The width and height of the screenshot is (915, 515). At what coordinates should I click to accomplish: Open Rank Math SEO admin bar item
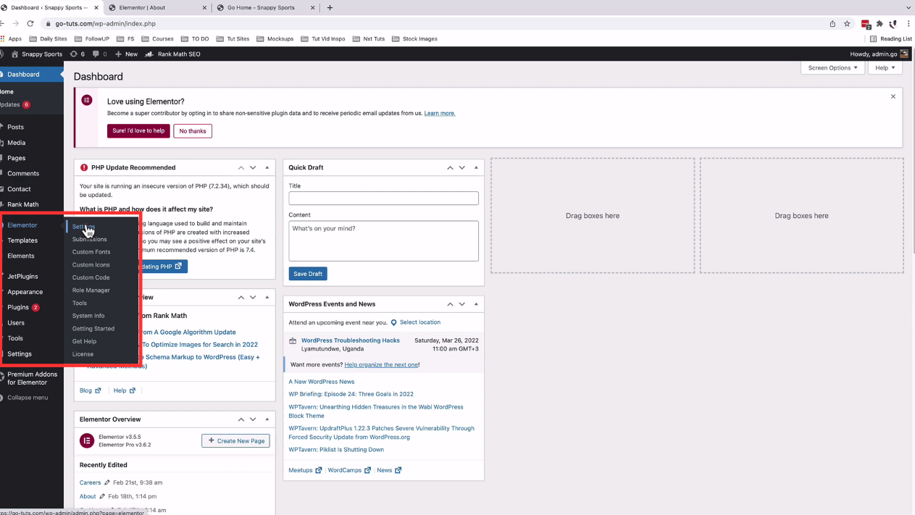tap(172, 54)
